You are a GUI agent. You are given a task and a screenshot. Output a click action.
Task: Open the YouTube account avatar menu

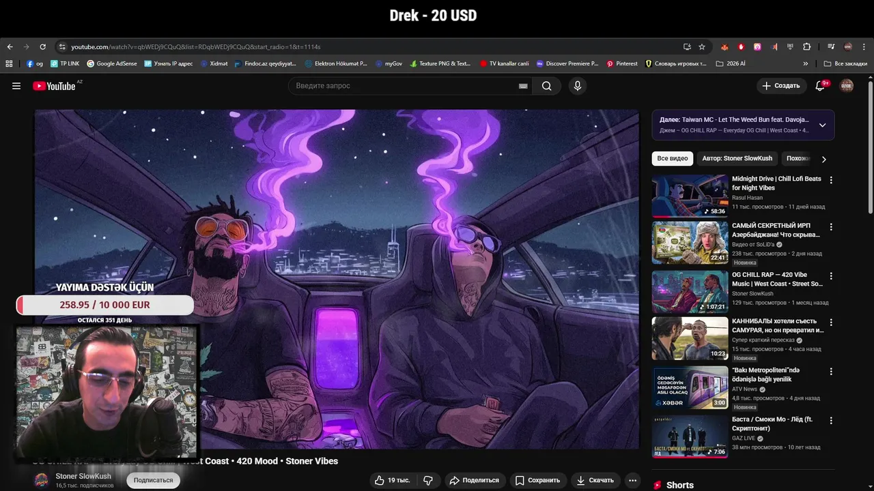(847, 86)
